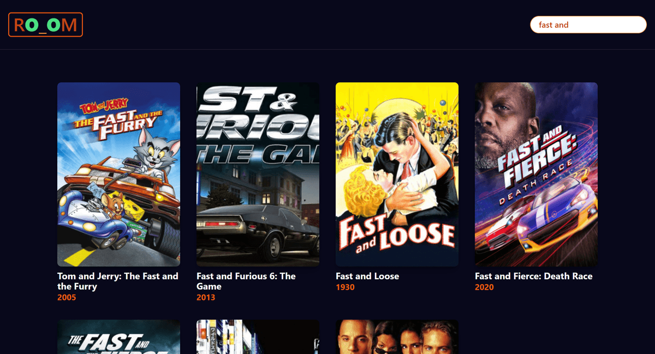Open the partially visible 'The Fast and' poster
Viewport: 655px width, 354px height.
118,337
